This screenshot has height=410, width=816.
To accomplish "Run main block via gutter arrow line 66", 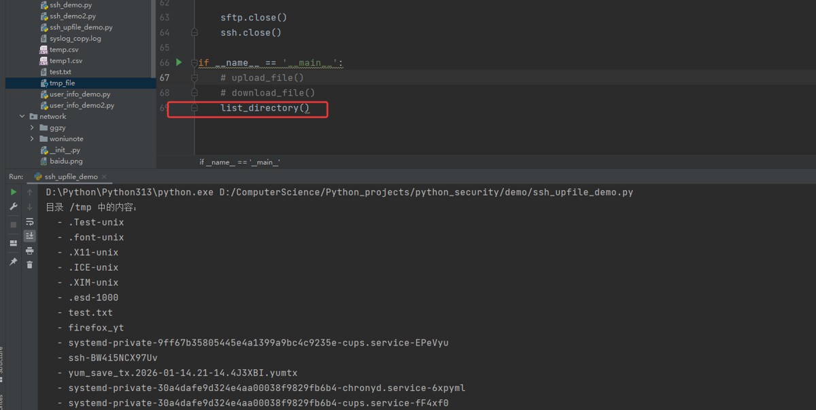I will click(179, 62).
